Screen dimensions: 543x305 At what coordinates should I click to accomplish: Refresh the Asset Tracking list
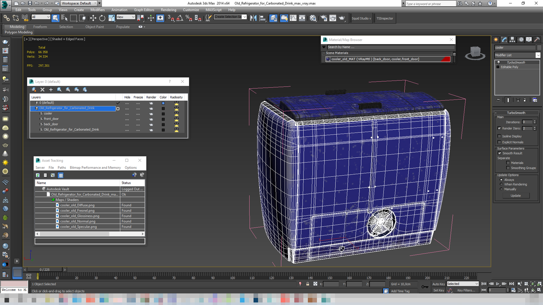coord(38,175)
